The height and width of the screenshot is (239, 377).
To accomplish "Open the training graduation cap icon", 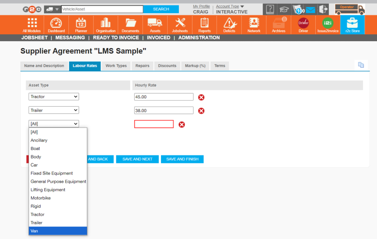I will click(x=284, y=10).
